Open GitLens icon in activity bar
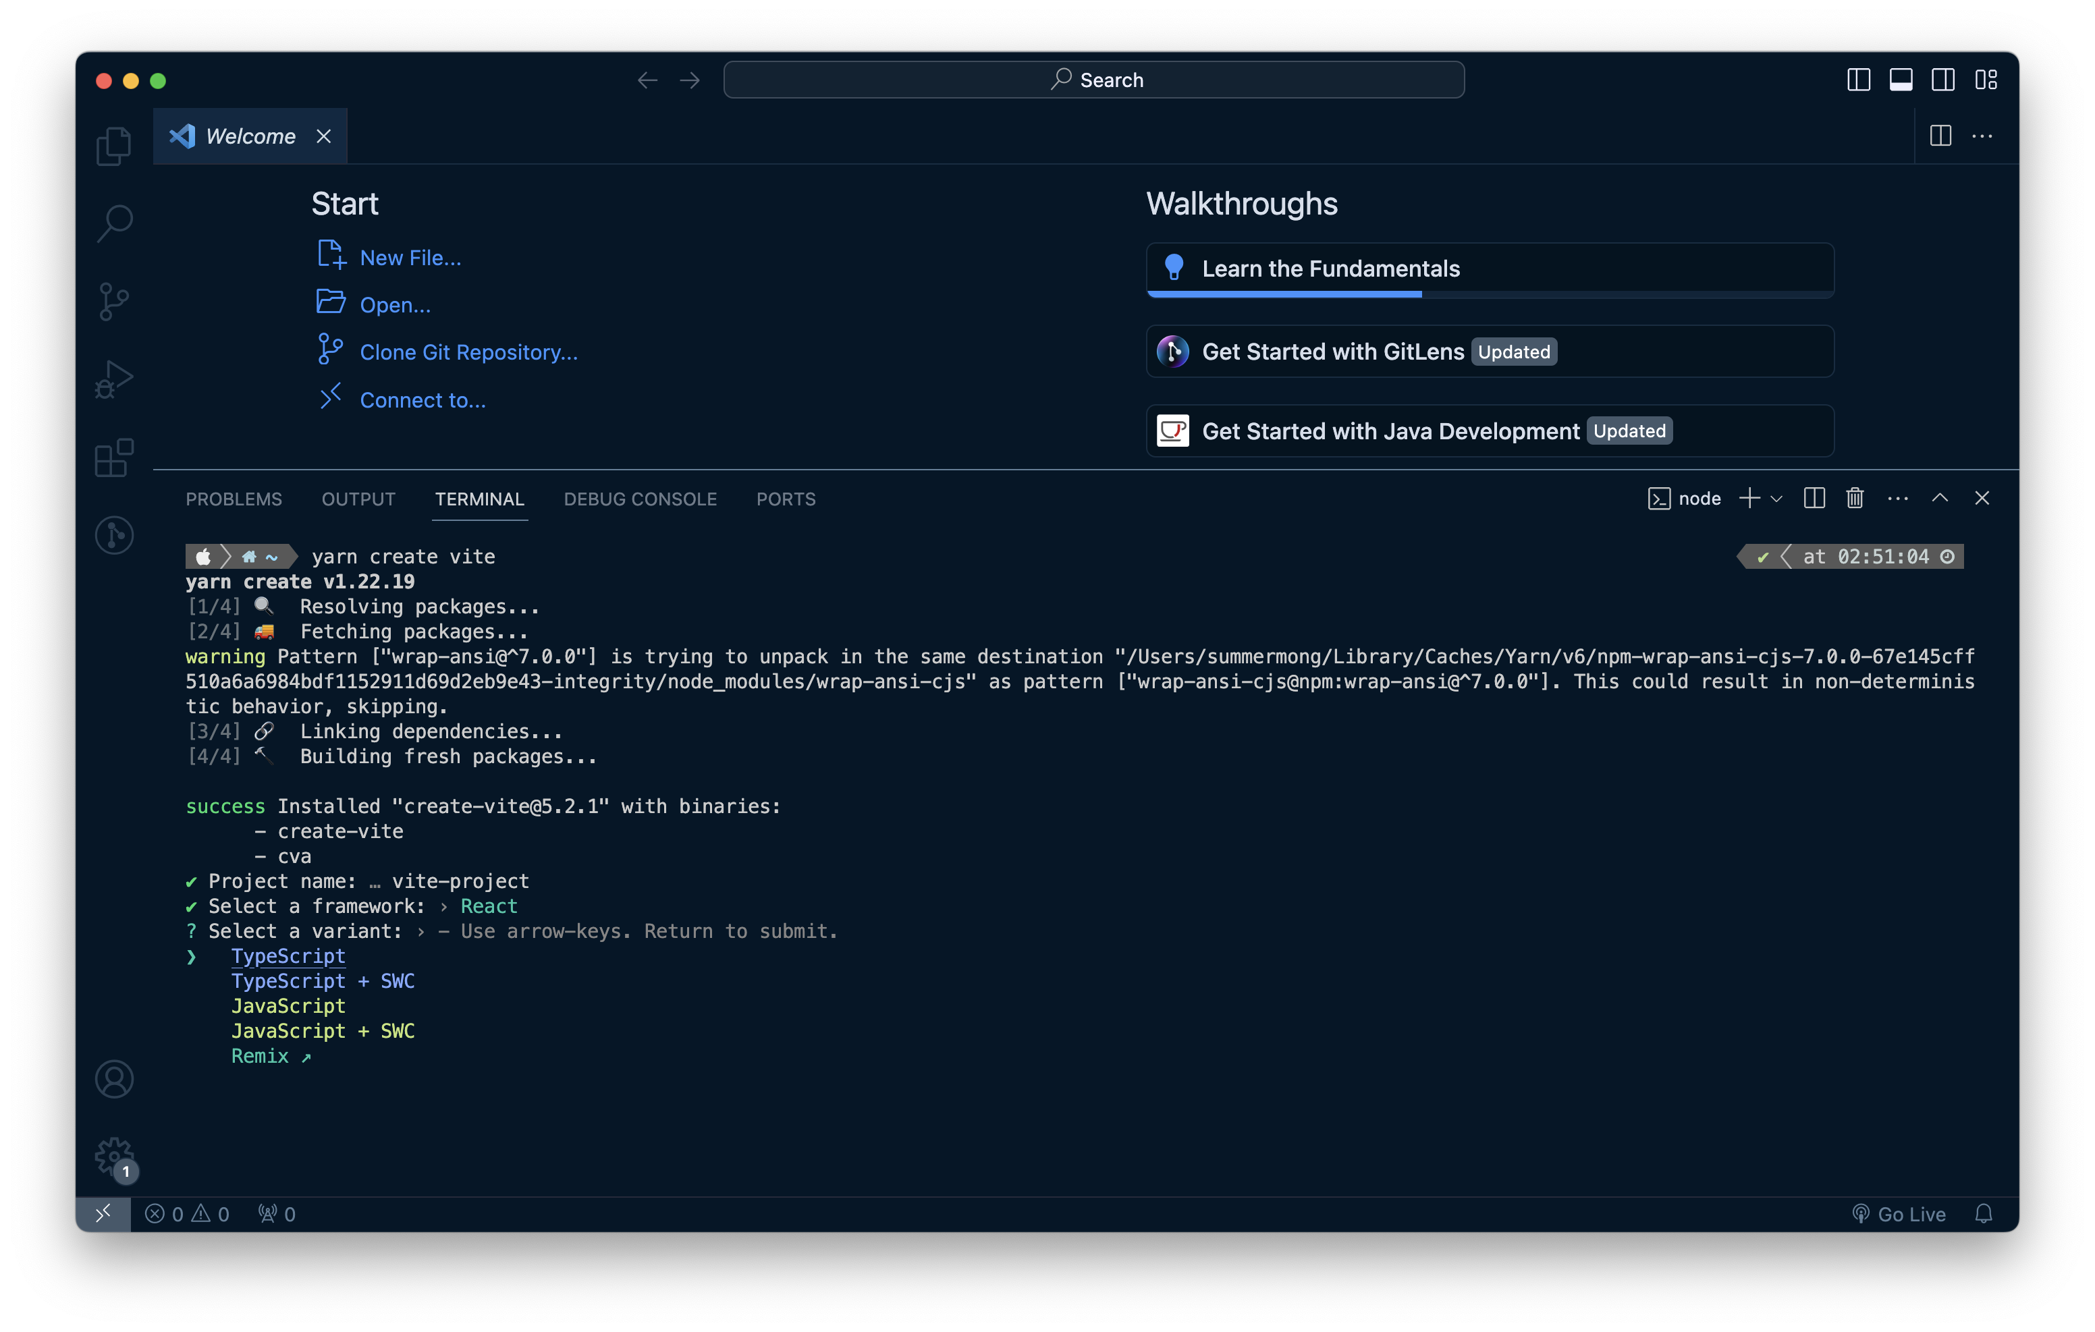 [114, 535]
